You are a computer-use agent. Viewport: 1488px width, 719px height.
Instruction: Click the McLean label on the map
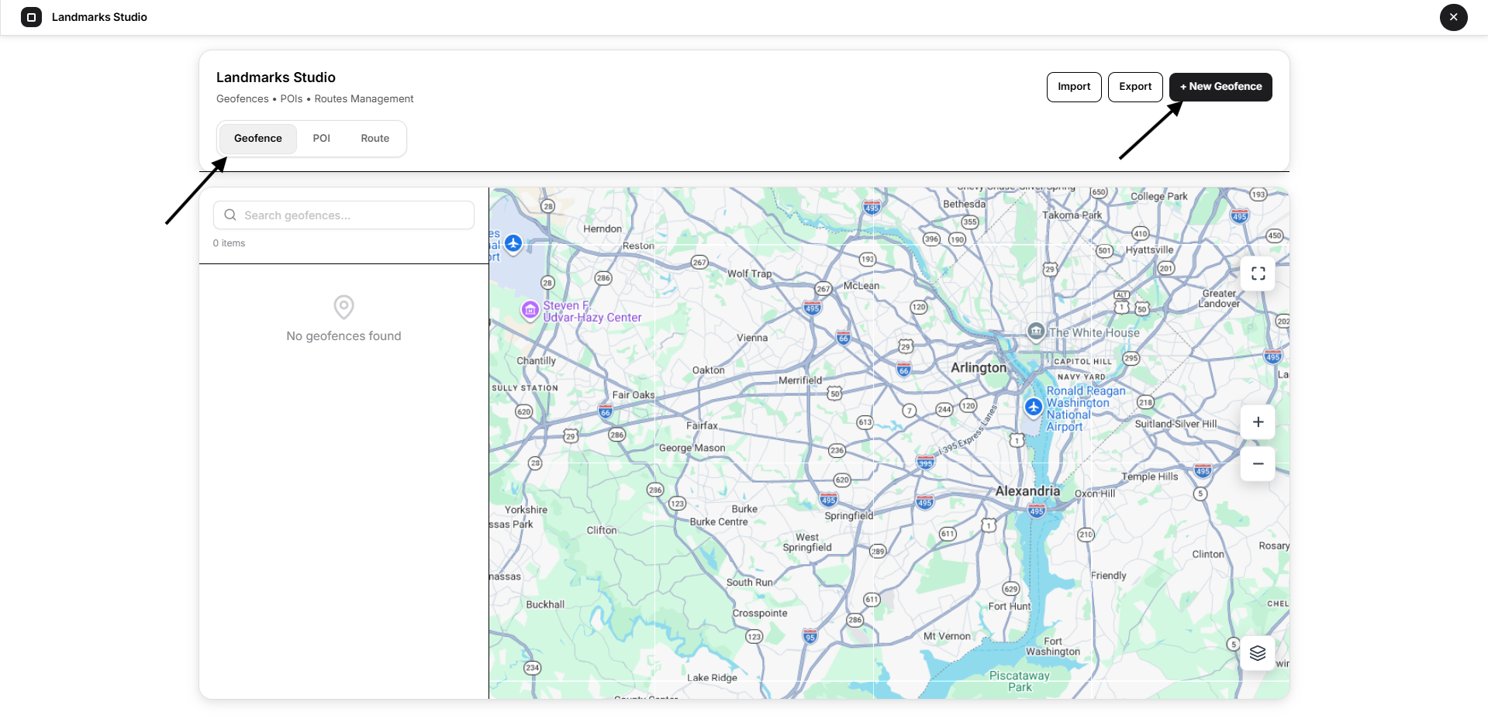(861, 286)
